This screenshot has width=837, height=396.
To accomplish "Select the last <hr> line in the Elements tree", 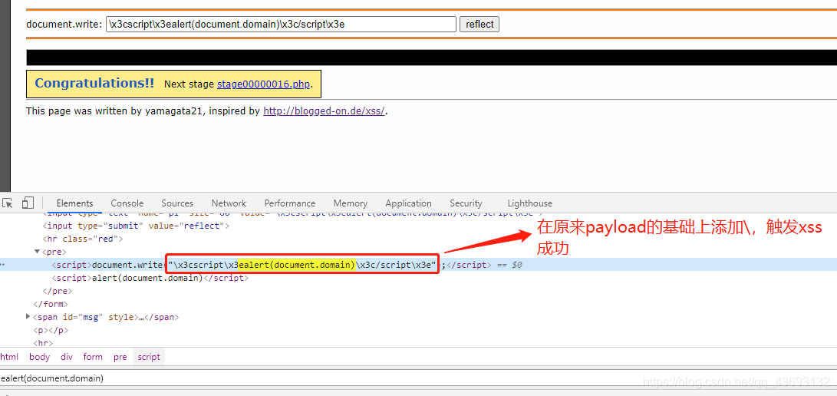I will click(43, 342).
